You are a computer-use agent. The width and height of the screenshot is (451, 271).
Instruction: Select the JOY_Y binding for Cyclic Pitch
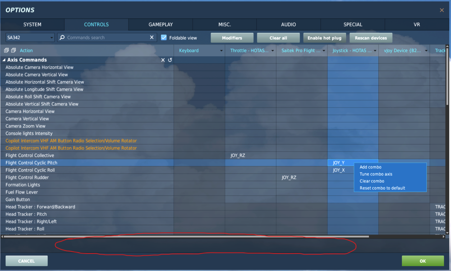pyautogui.click(x=339, y=163)
